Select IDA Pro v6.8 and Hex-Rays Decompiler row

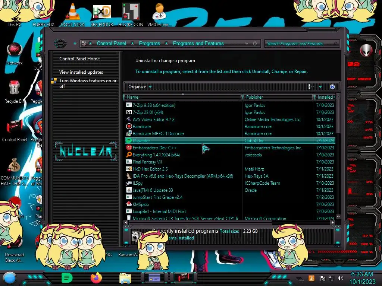pyautogui.click(x=230, y=176)
